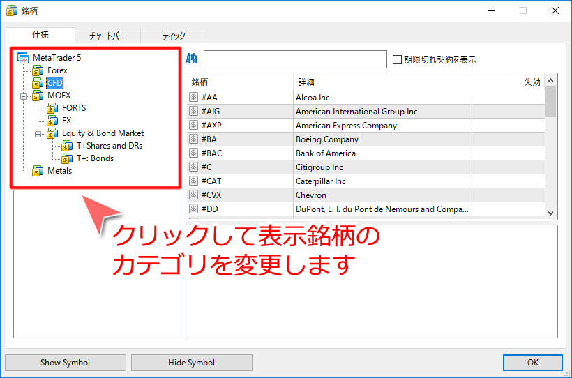
Task: Select the Metals category label
Action: (x=60, y=171)
